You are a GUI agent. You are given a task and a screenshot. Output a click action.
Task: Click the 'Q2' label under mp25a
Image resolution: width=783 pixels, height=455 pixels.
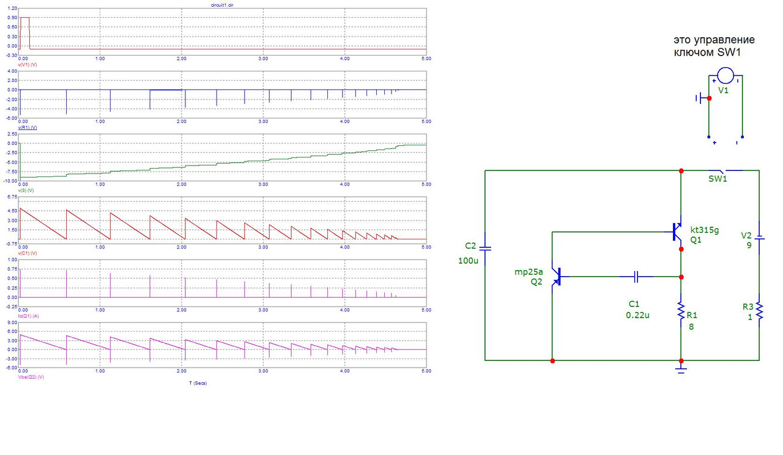[536, 282]
